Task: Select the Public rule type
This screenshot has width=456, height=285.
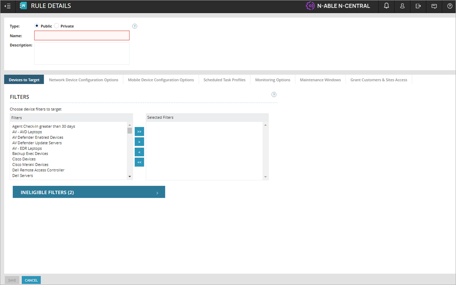Action: pos(36,26)
